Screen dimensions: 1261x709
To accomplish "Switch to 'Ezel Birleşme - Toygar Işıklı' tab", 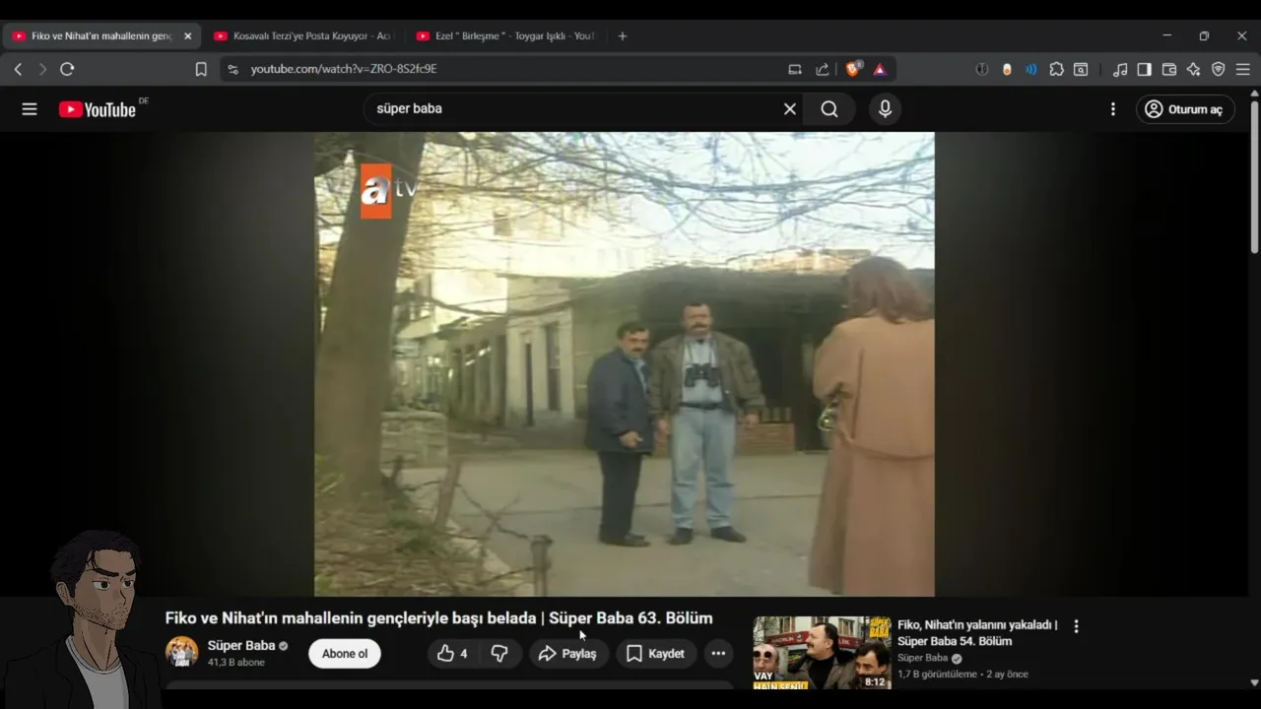I will (x=506, y=36).
